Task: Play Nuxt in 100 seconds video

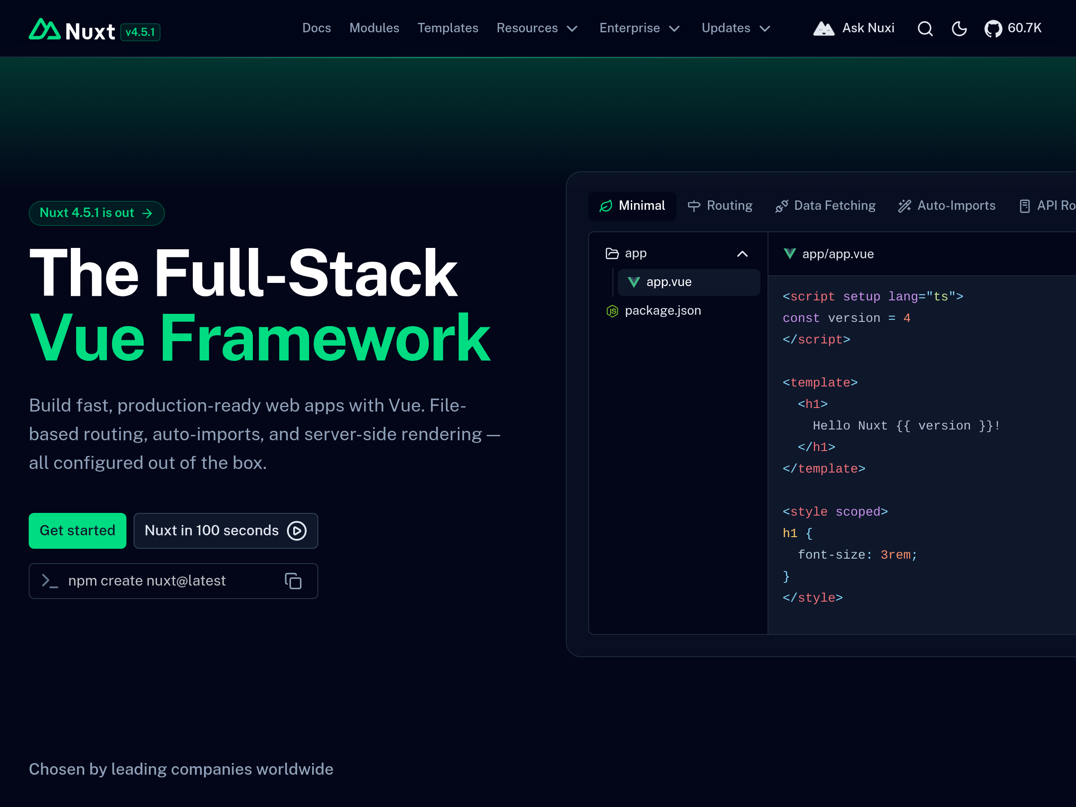Action: 226,531
